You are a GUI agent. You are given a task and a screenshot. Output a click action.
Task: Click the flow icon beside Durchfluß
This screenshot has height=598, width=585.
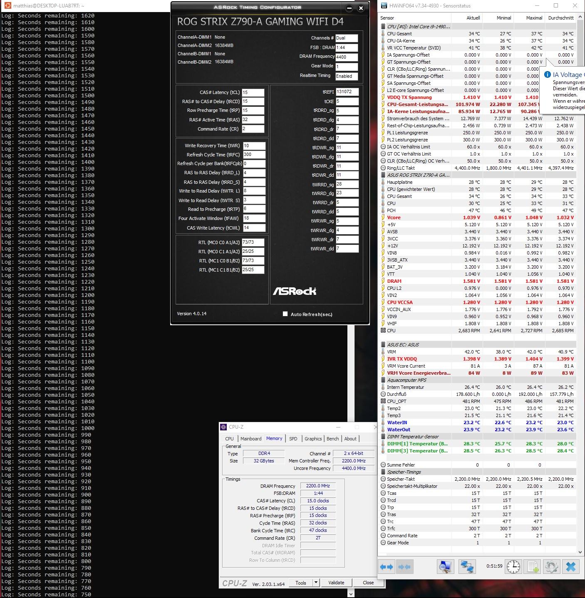pyautogui.click(x=383, y=394)
